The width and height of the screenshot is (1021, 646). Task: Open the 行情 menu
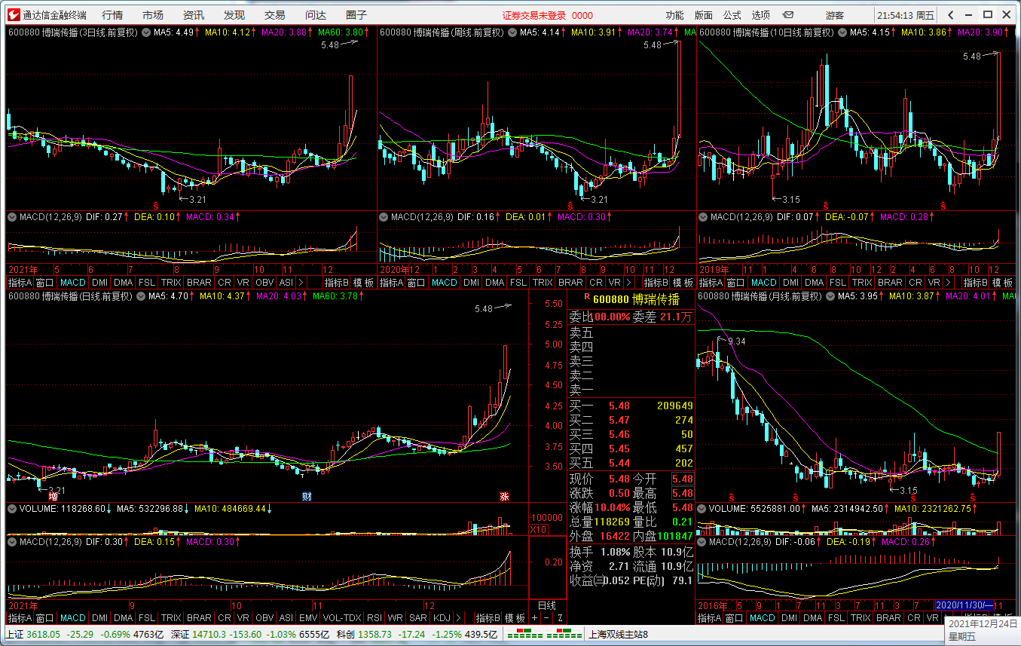click(x=112, y=15)
